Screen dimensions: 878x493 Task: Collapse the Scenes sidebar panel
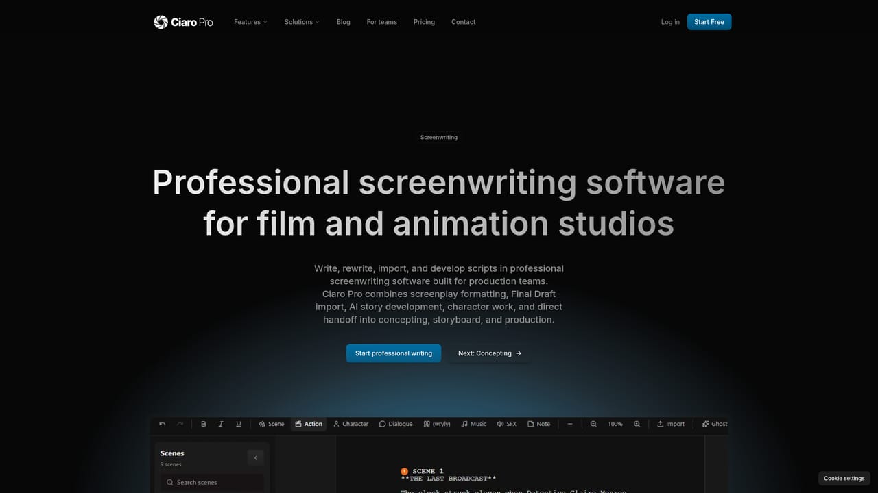[x=255, y=458]
